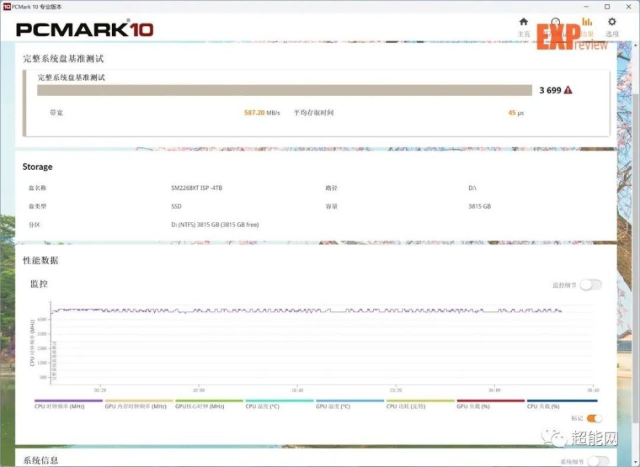640x467 pixels.
Task: Click the capacity value 3815 GB
Action: 479,207
